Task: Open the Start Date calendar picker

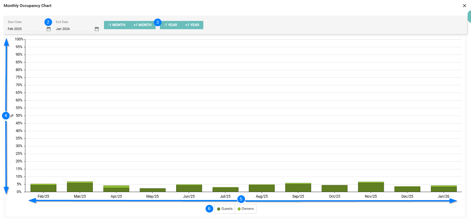Action: pos(49,29)
